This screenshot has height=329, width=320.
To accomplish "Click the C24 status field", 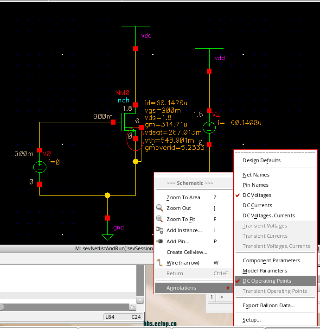I will click(x=136, y=317).
